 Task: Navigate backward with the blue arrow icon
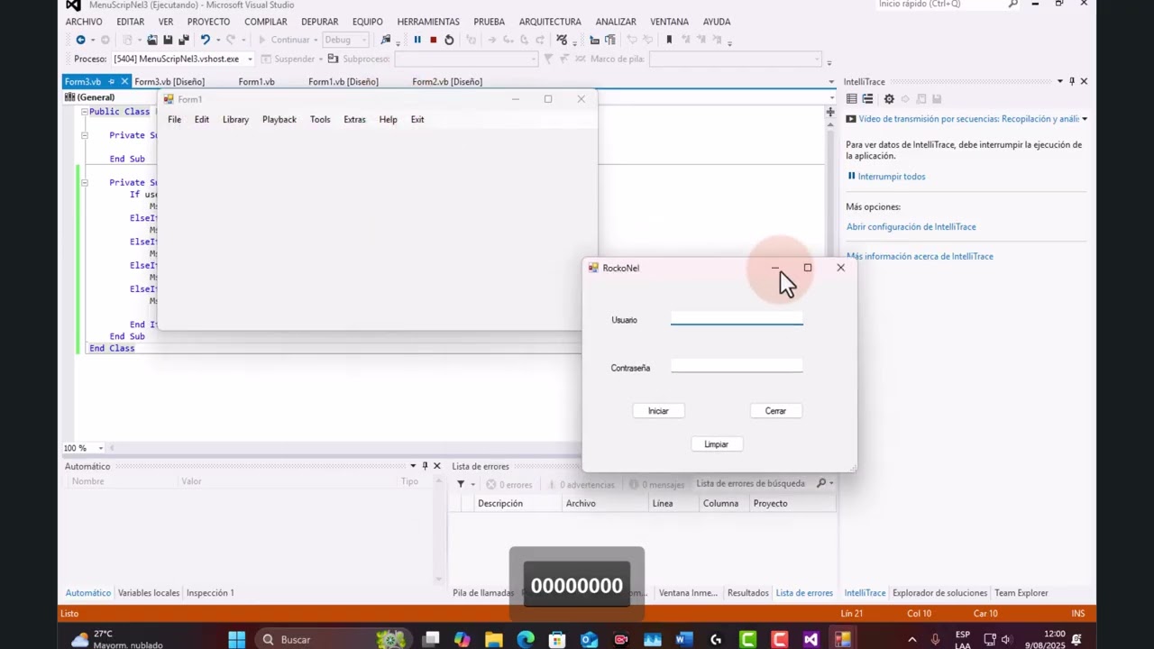point(80,40)
